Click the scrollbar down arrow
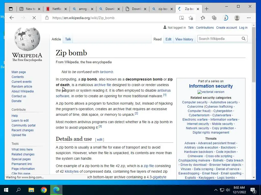The width and height of the screenshot is (261, 195). (254, 177)
